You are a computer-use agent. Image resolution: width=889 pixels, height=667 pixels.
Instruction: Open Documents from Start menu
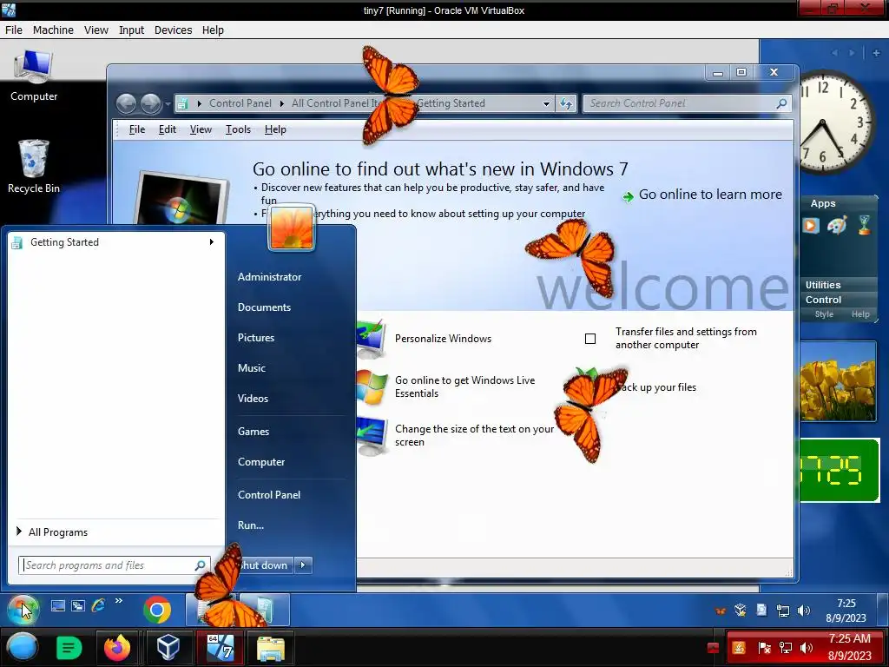(x=264, y=307)
